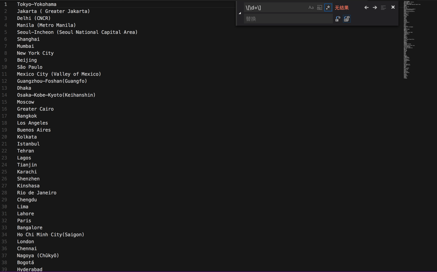
Task: Click on Mumbai text
Action: pyautogui.click(x=25, y=46)
